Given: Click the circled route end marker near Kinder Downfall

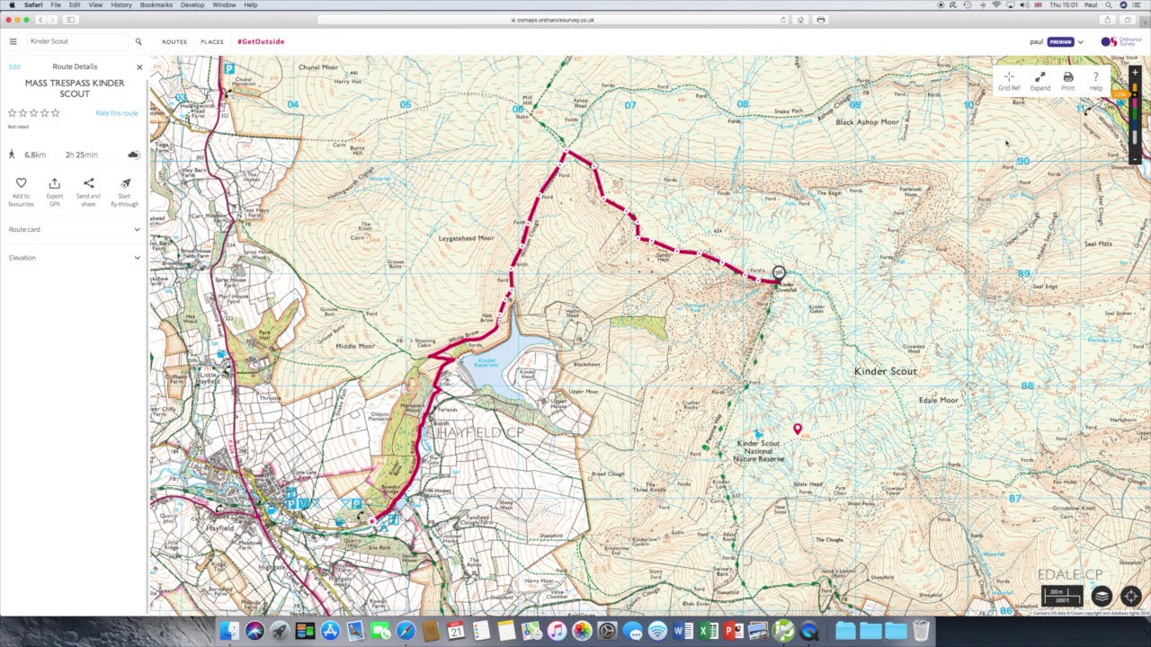Looking at the screenshot, I should click(779, 272).
